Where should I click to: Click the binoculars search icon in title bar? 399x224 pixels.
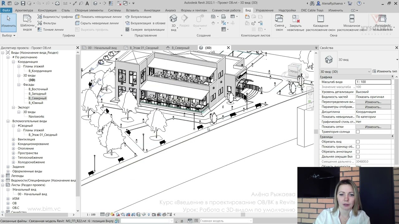pos(312,3)
